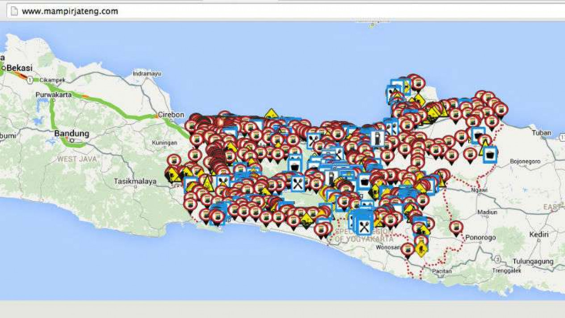The width and height of the screenshot is (565, 318).
Task: Select the upper fuel pump map marker
Action: [x=377, y=138]
